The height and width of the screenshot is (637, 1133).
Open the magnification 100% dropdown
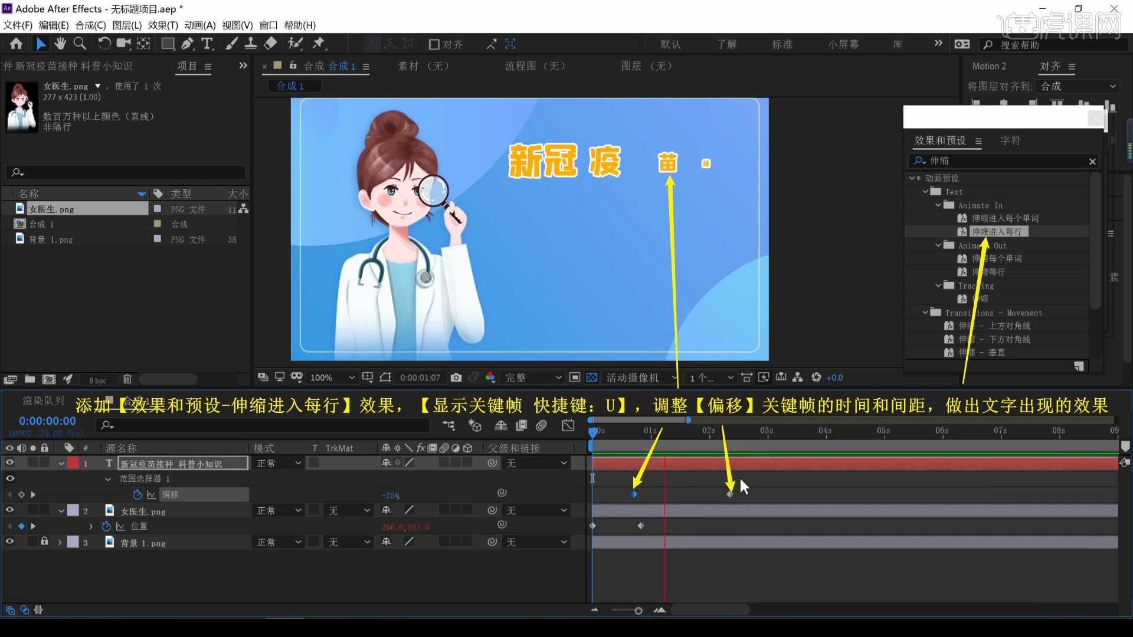point(332,377)
